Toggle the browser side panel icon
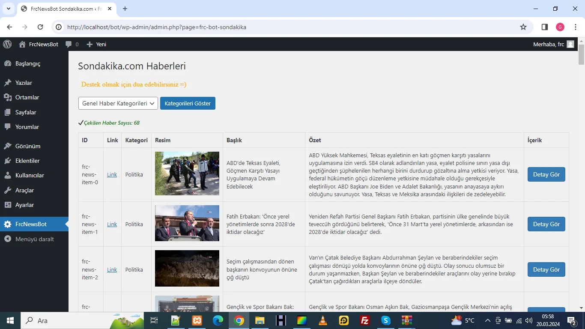 pyautogui.click(x=545, y=27)
